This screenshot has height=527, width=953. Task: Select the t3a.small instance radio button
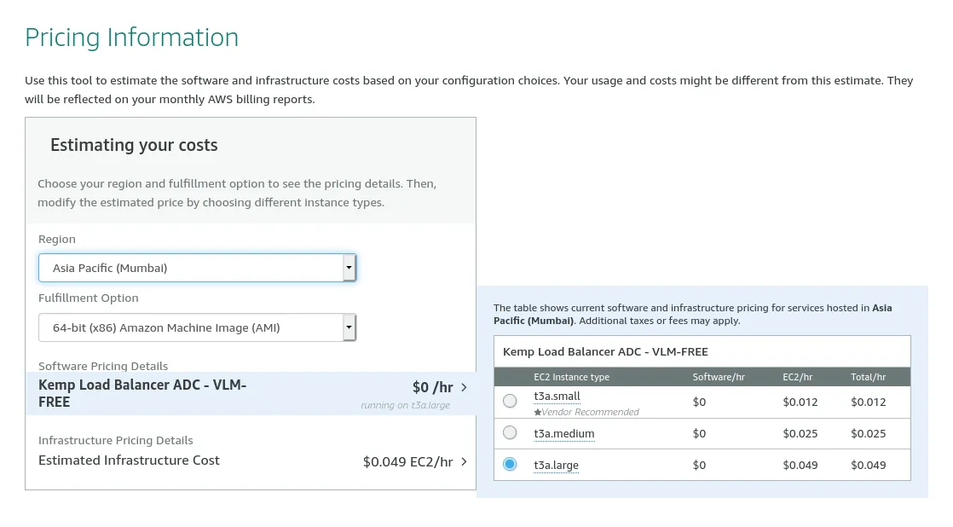coord(510,401)
